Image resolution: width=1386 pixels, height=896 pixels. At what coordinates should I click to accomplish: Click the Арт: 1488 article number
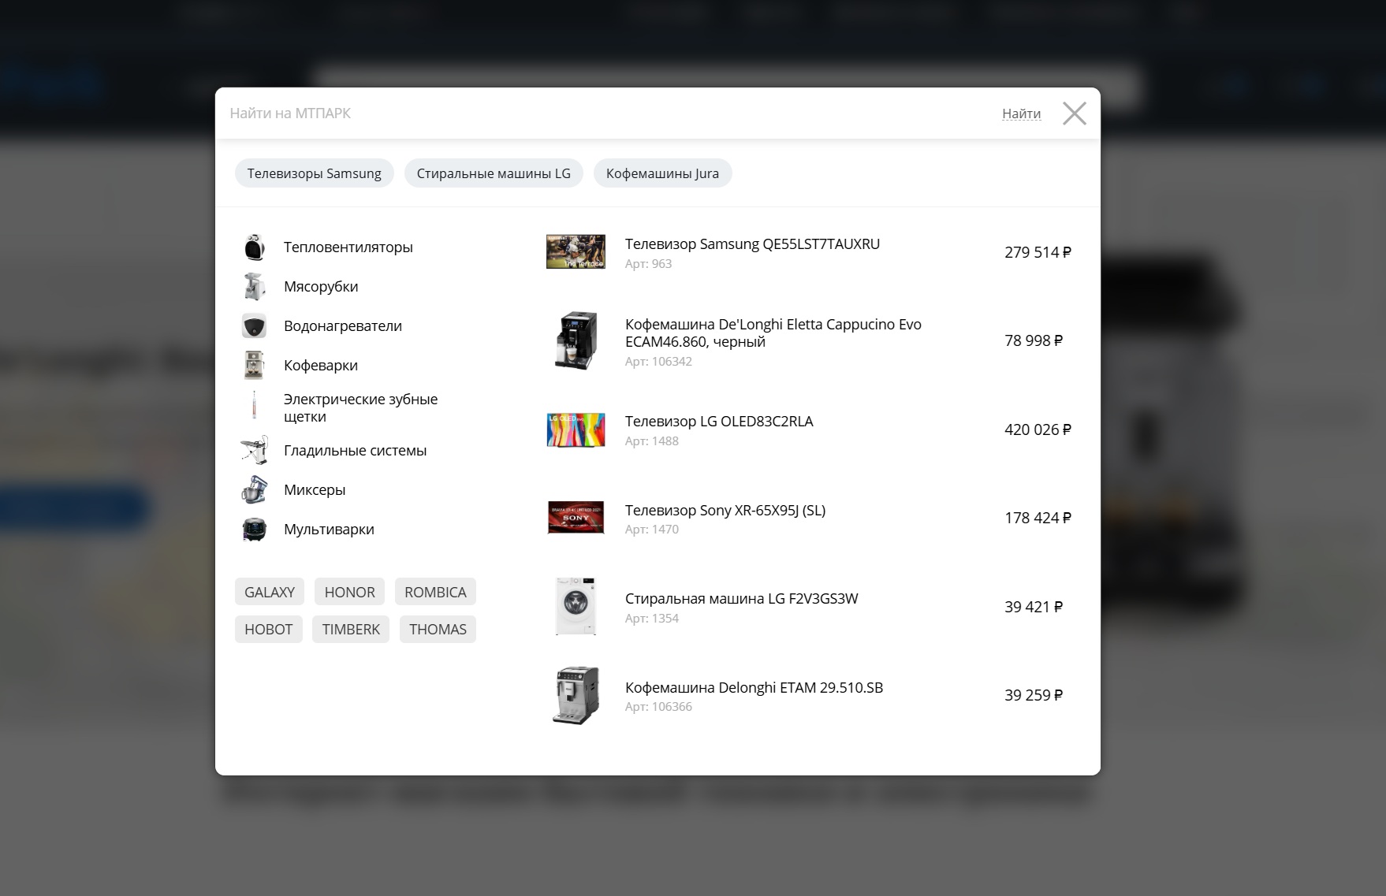[651, 441]
